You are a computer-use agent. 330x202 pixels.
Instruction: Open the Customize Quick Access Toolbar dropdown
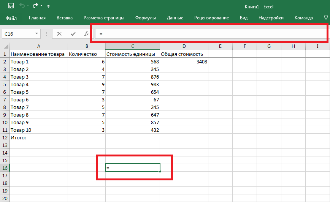coord(48,6)
